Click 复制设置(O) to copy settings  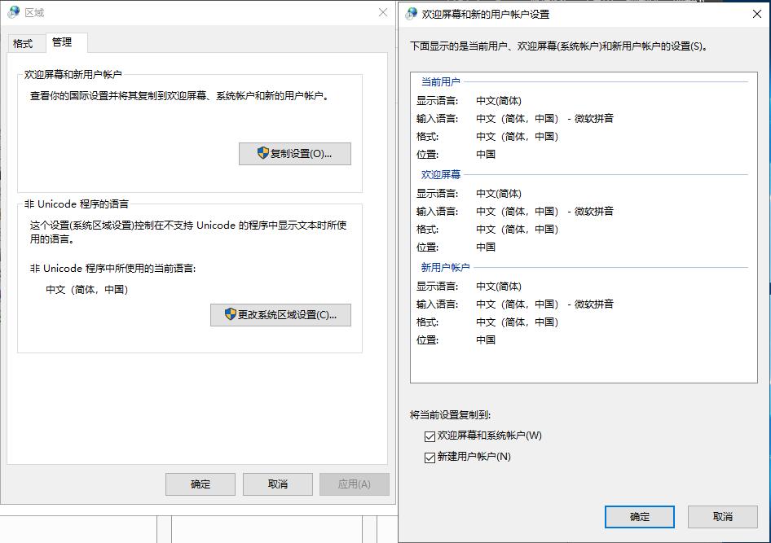coord(295,154)
